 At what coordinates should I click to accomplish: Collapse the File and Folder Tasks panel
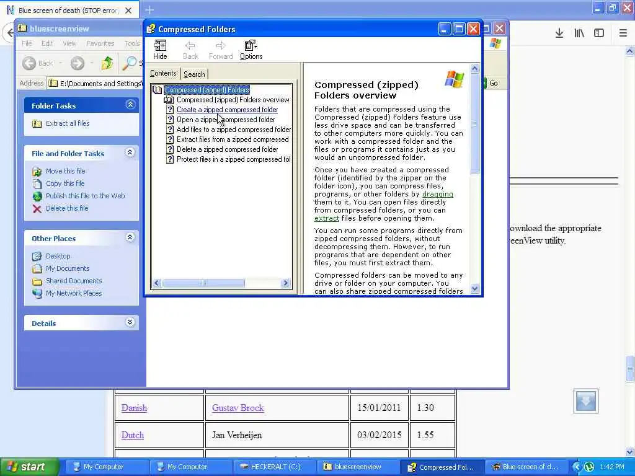130,152
